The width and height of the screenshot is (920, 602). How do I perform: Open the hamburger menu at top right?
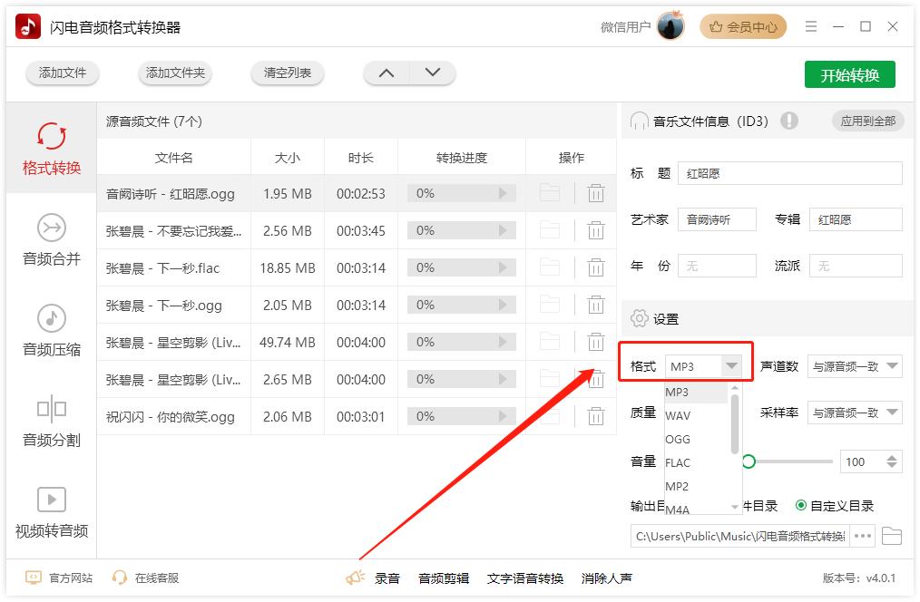coord(811,26)
